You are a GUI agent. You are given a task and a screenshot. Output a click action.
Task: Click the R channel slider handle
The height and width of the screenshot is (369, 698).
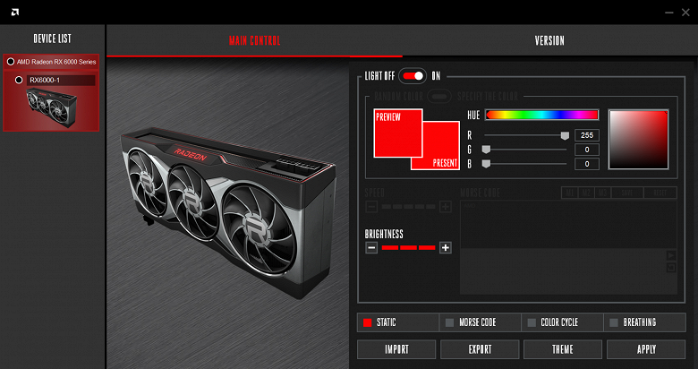pyautogui.click(x=565, y=135)
